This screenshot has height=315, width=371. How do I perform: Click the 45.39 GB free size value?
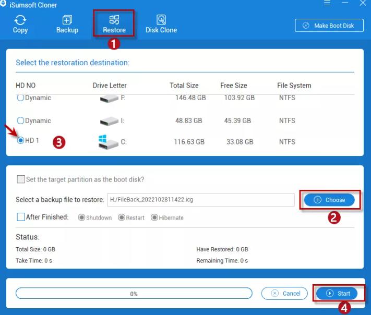point(237,120)
